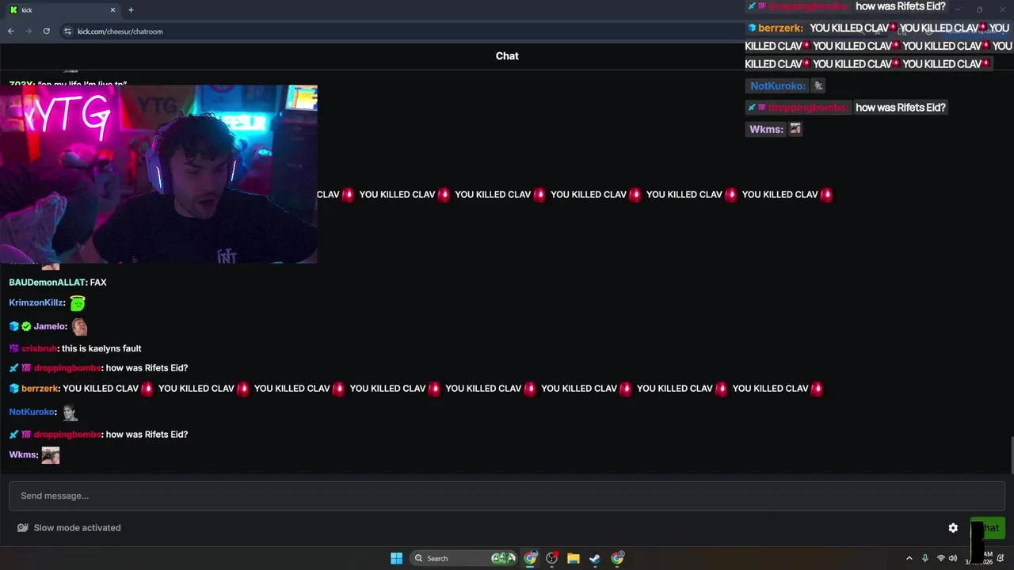Reload the page with refresh icon
The width and height of the screenshot is (1014, 570).
click(47, 31)
